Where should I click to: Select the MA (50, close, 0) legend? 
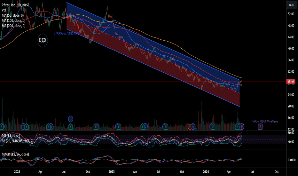(13, 15)
